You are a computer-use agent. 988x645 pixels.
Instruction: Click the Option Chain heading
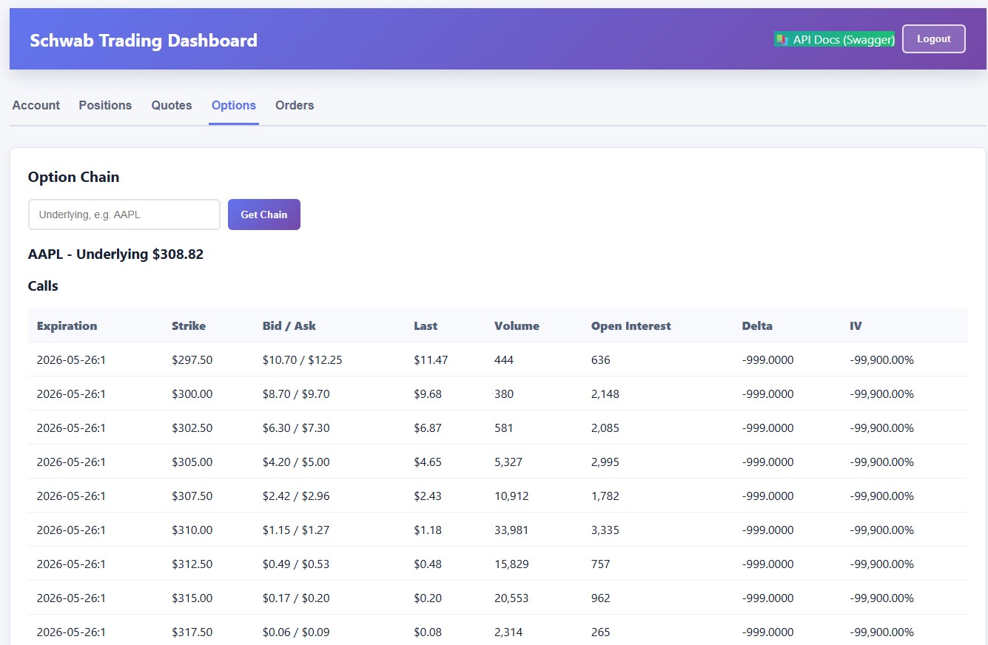coord(73,177)
